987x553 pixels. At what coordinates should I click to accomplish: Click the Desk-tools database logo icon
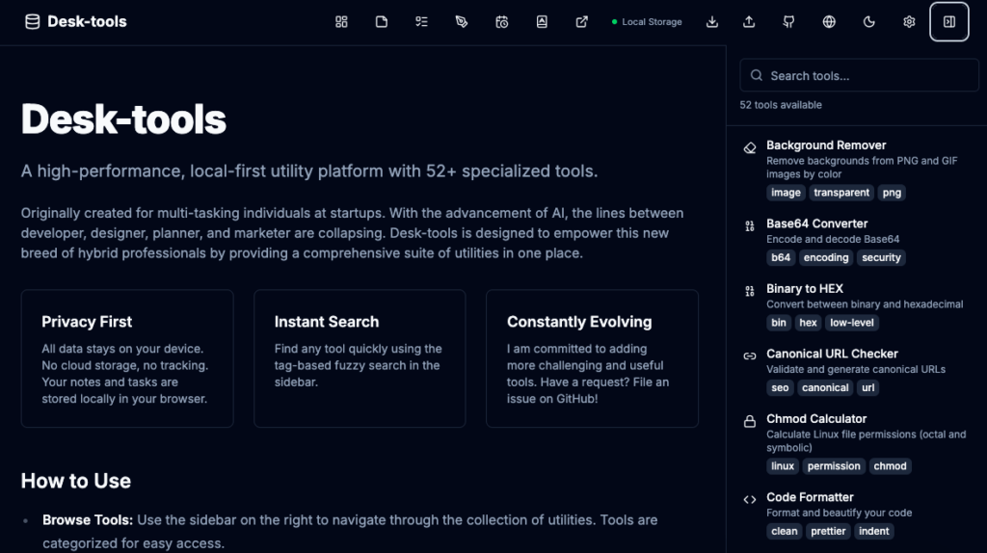(32, 22)
